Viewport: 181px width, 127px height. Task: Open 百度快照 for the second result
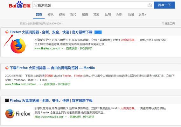pyautogui.click(x=50, y=84)
